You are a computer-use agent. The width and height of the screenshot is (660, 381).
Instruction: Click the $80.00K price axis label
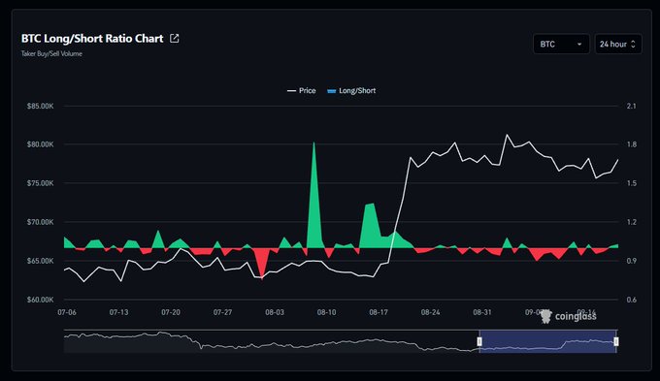41,144
